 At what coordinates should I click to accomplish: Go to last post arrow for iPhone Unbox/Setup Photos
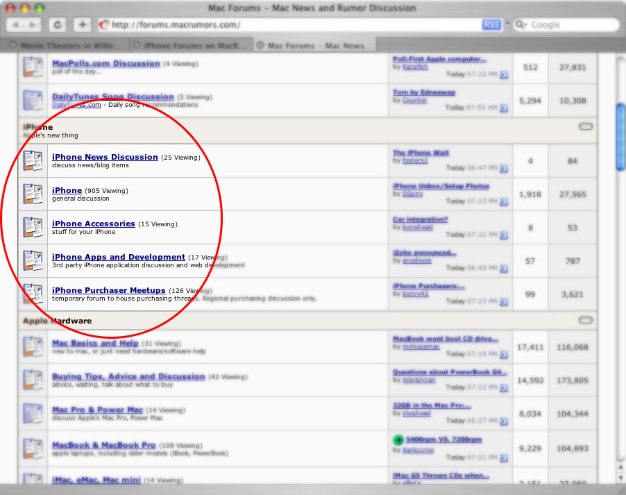[504, 202]
